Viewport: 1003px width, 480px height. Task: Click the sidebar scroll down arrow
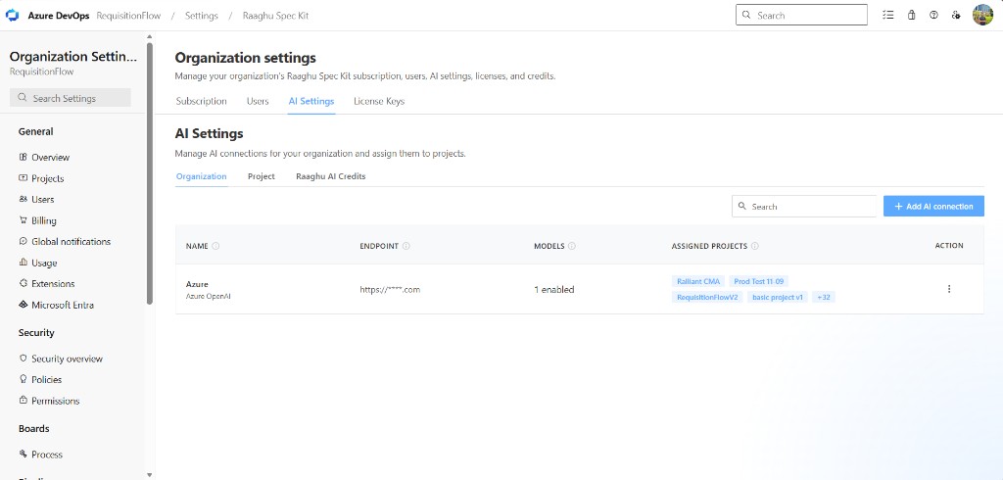point(150,475)
